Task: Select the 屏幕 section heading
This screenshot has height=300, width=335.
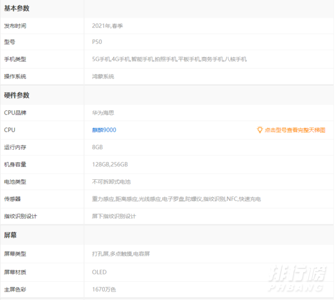Action: [x=11, y=235]
